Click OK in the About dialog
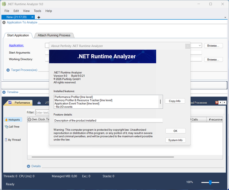This screenshot has width=229, height=190. coord(175,131)
